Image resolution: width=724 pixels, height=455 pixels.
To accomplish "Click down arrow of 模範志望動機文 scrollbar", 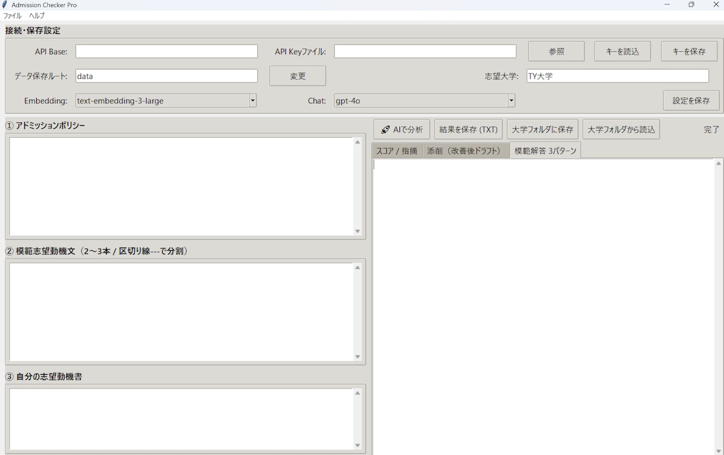I will [358, 357].
